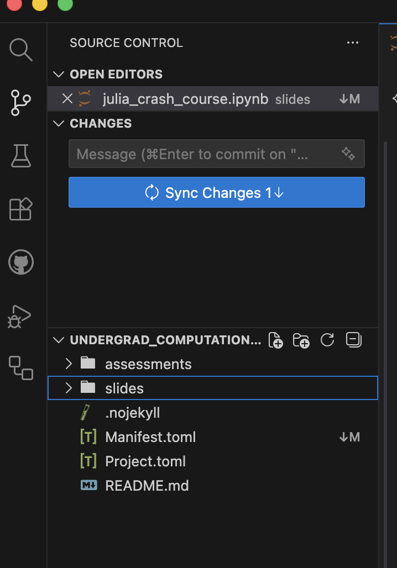Screen dimensions: 397x568
Task: Generate commit message with sparkle icon
Action: click(348, 154)
